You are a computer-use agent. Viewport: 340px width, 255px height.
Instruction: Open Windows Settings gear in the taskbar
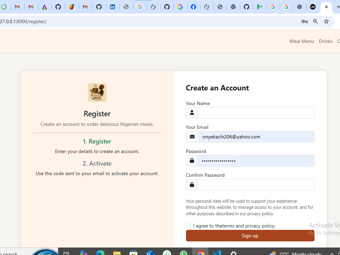pyautogui.click(x=233, y=253)
